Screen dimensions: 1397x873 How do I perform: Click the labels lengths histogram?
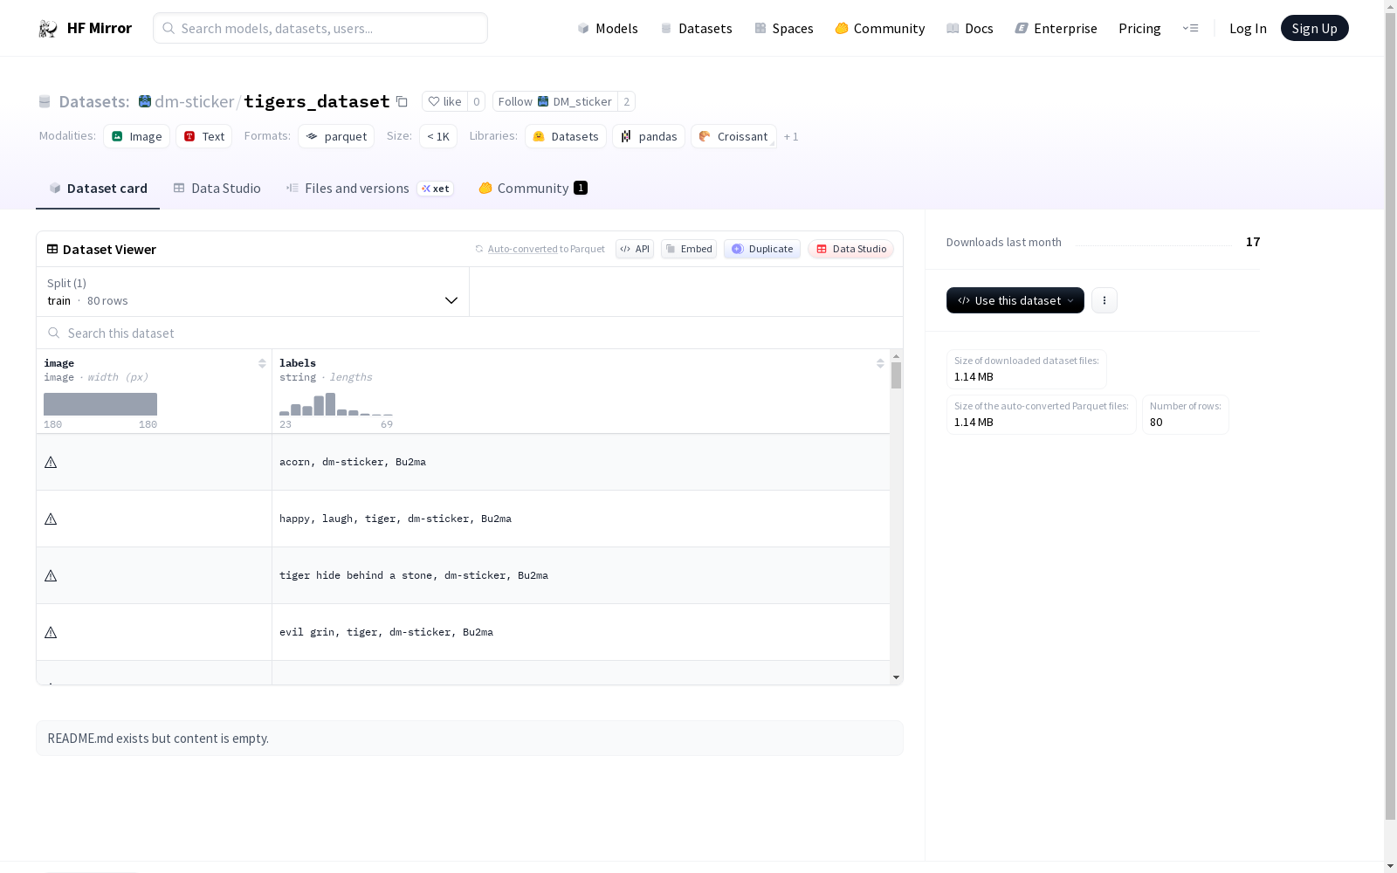pos(336,404)
